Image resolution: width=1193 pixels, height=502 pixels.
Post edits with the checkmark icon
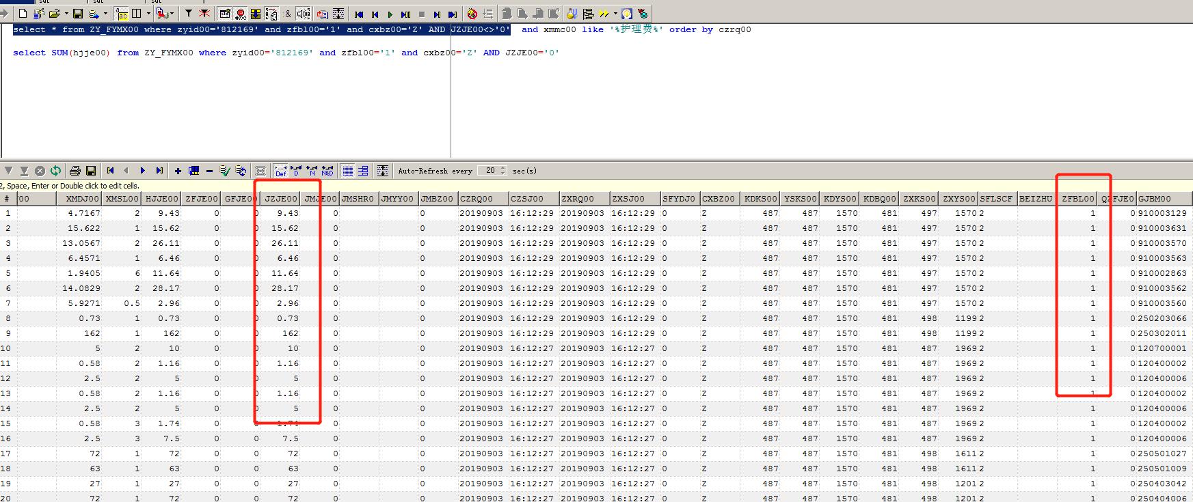pyautogui.click(x=224, y=171)
